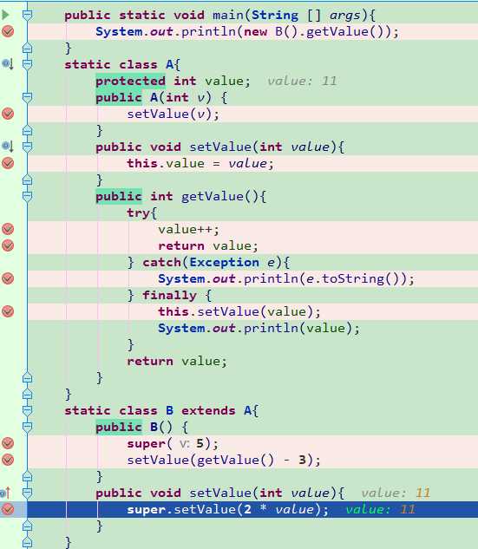478x549 pixels.
Task: Toggle breakpoint on setValue(v) line
Action: (x=8, y=114)
